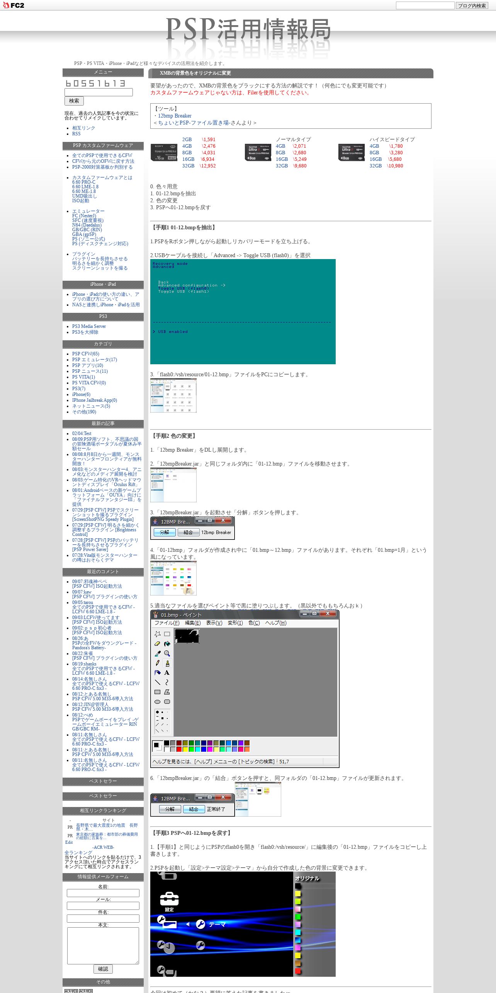
Task: Open PSP CFW(65) category link
Action: coord(86,354)
